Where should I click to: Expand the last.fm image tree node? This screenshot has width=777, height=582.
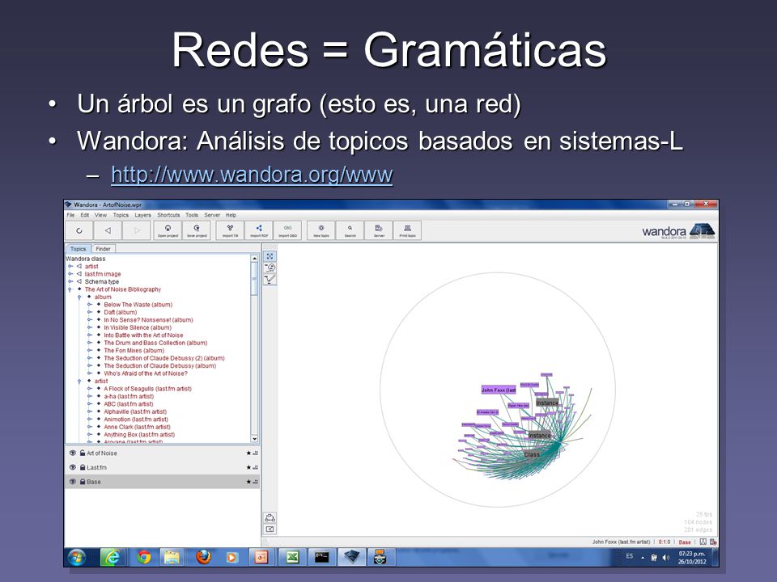pyautogui.click(x=70, y=274)
